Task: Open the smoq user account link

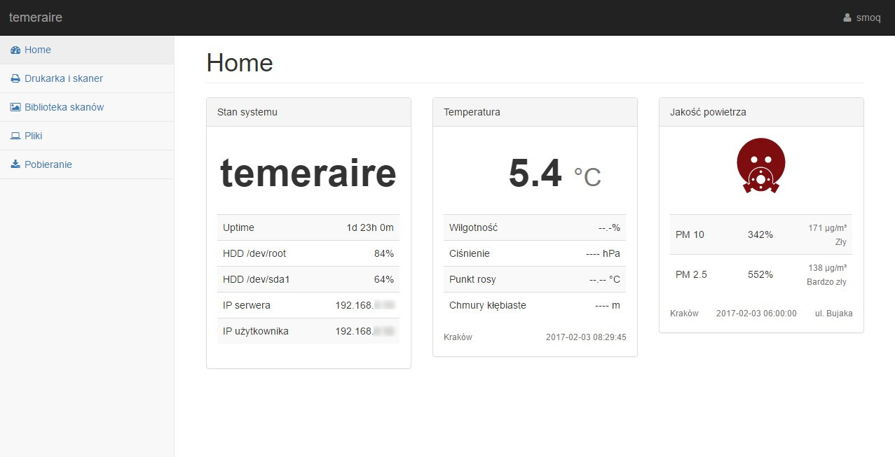Action: tap(868, 17)
